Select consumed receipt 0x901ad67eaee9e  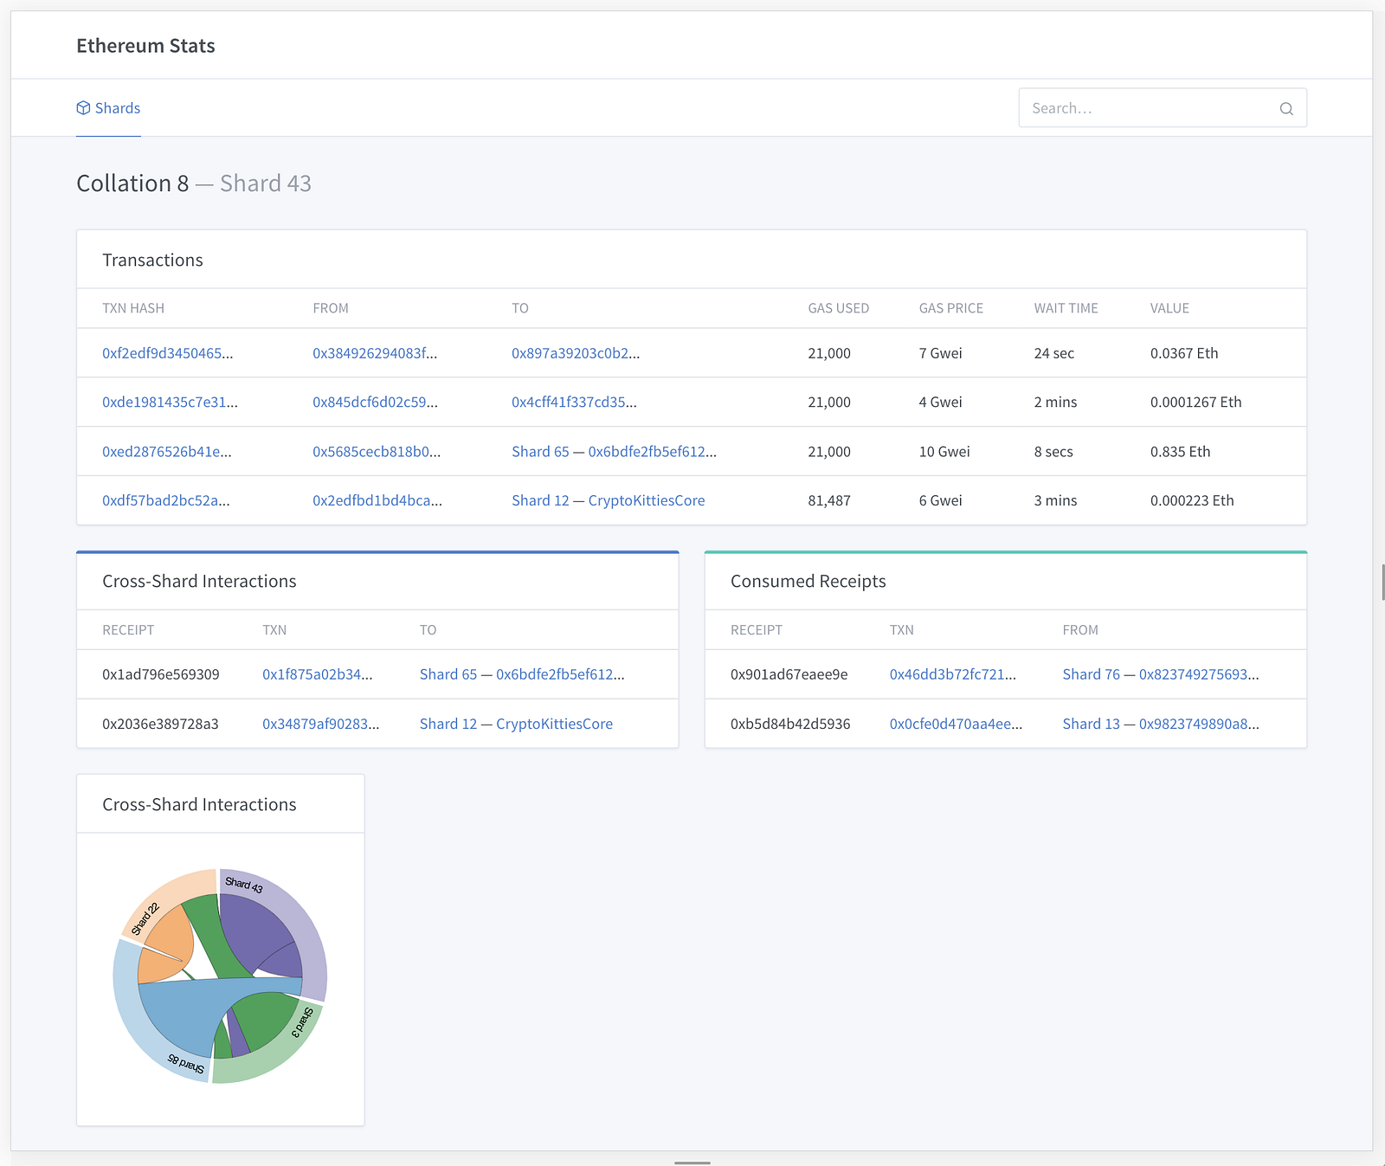pos(789,674)
